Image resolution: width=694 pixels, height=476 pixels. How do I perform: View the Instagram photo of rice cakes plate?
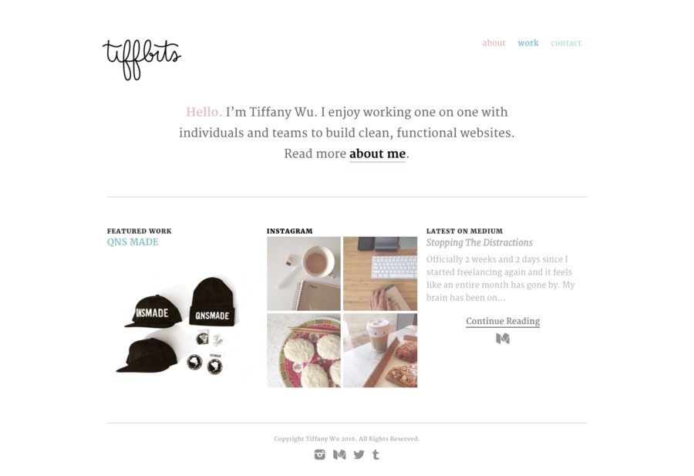pyautogui.click(x=304, y=351)
